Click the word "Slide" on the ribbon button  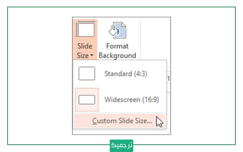tap(85, 46)
